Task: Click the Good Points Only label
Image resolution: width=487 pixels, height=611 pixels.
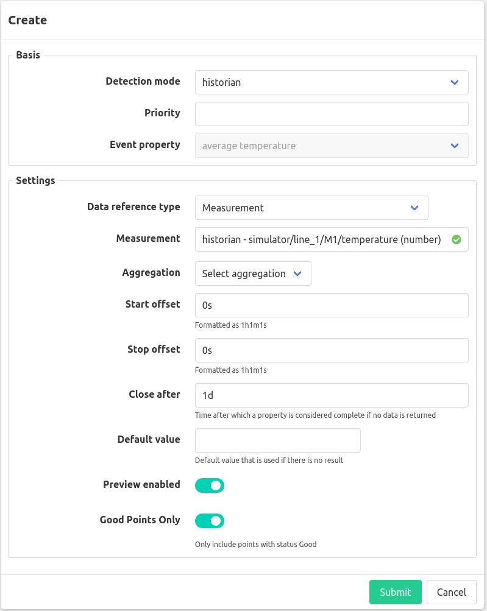Action: click(140, 520)
